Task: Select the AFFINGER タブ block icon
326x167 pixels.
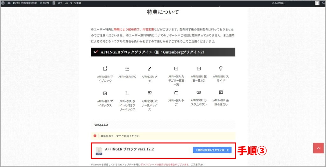Action: click(176, 93)
